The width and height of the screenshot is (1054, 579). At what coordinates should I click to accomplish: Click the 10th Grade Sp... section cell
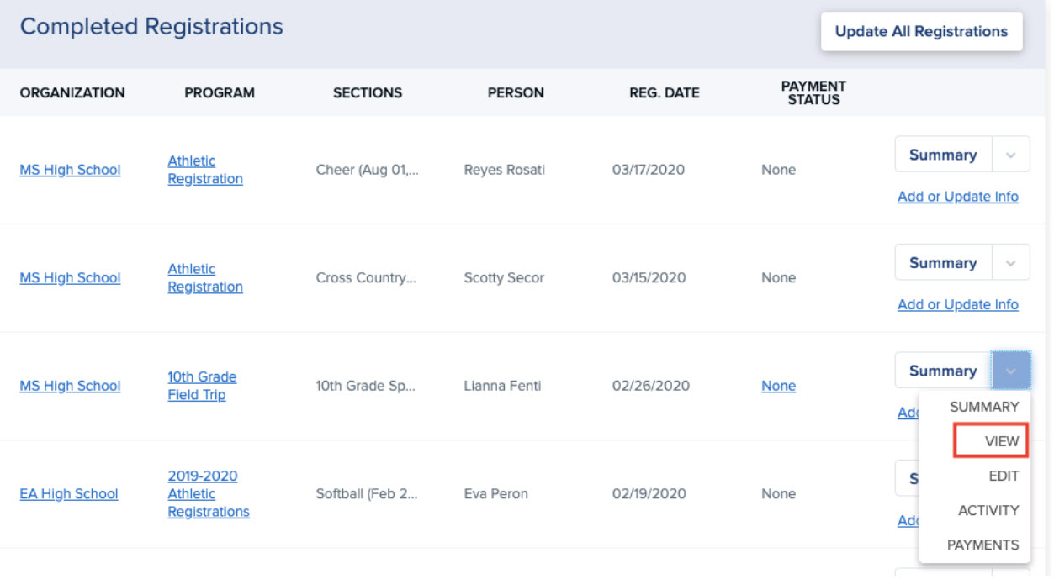tap(366, 386)
